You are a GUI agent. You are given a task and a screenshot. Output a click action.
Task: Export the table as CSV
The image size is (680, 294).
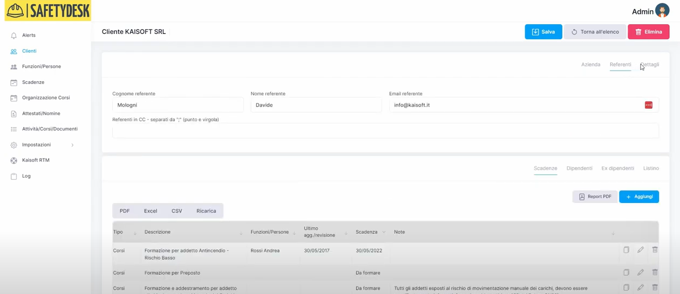tap(176, 211)
